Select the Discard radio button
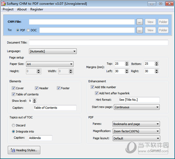 tap(13, 125)
